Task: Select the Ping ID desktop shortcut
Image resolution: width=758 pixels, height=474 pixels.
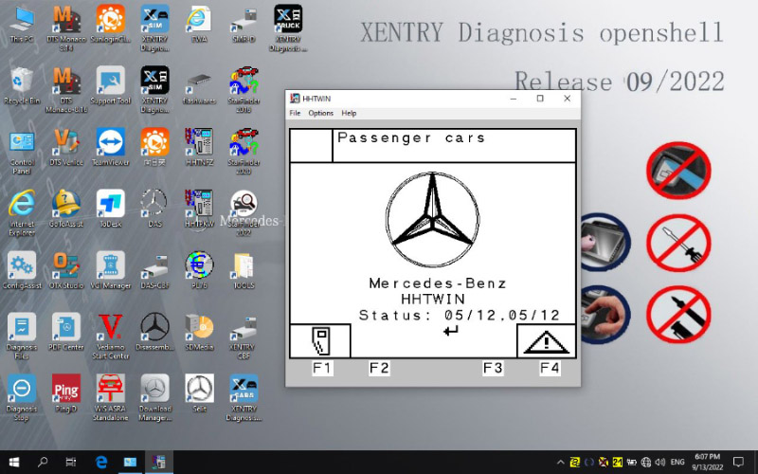Action: [66, 393]
